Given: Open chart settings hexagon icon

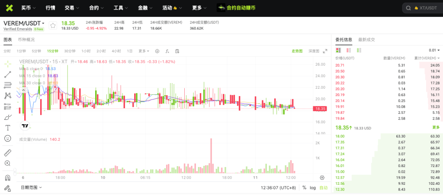Looking at the screenshot, I should [x=157, y=51].
